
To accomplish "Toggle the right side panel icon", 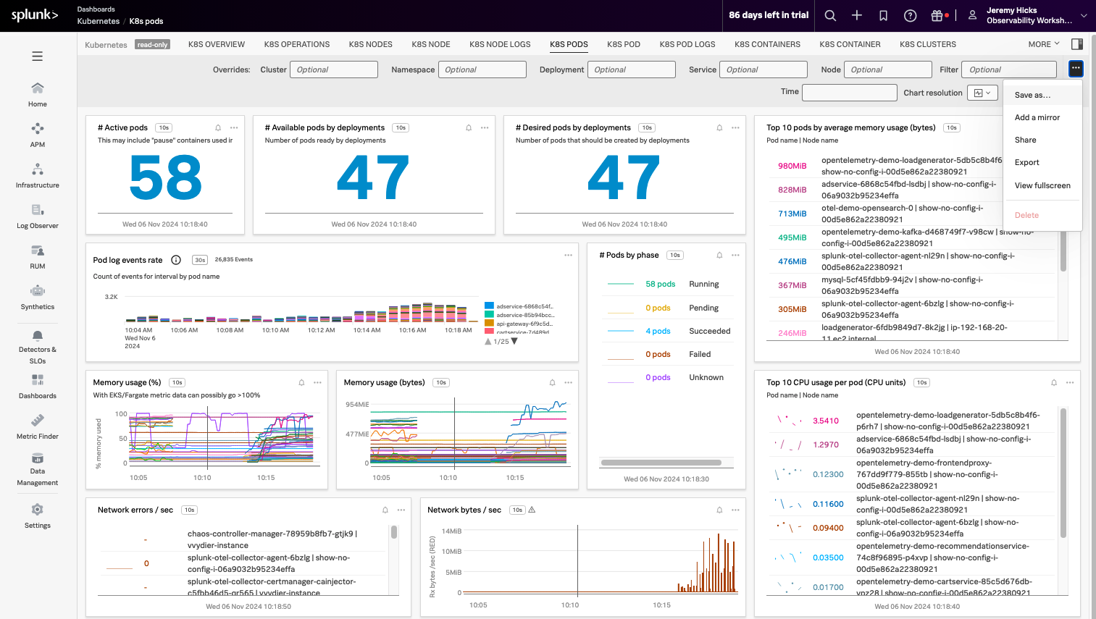I will pyautogui.click(x=1077, y=44).
